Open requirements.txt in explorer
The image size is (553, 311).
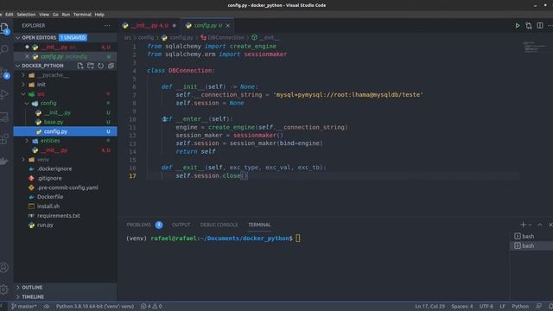click(59, 215)
